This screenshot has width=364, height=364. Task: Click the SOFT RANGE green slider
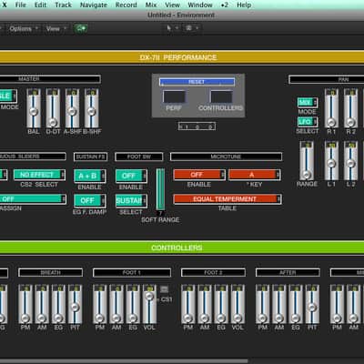pos(160,189)
